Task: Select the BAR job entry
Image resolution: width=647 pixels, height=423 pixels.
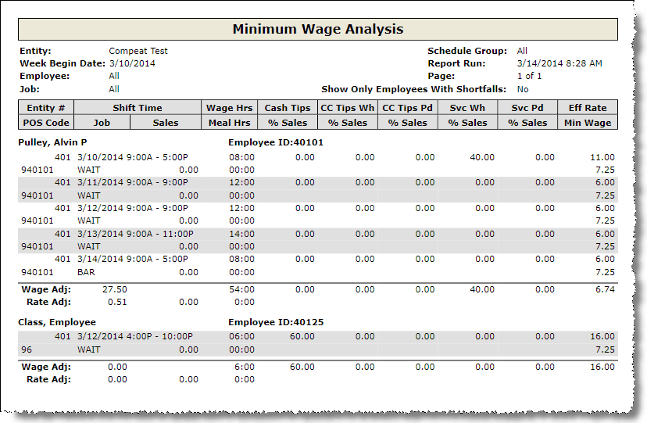Action: tap(86, 272)
